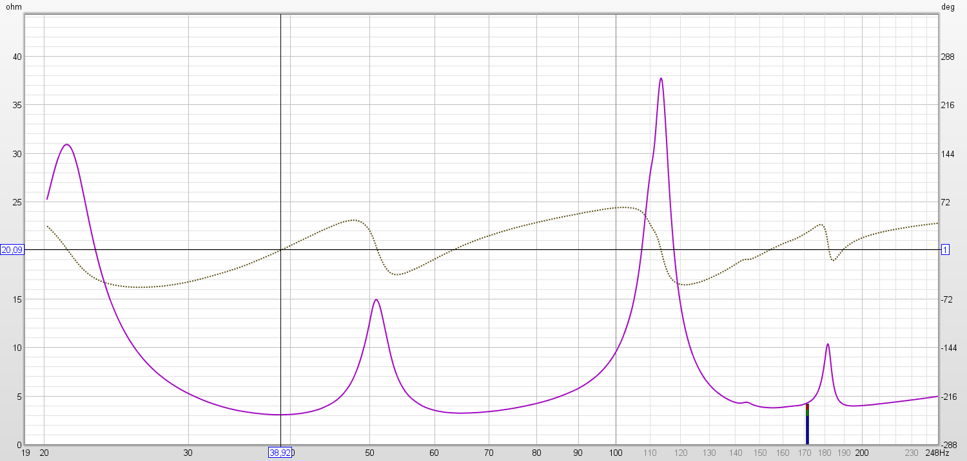
Task: Click the small purple impedance peak near 182 Hz
Action: tap(827, 344)
